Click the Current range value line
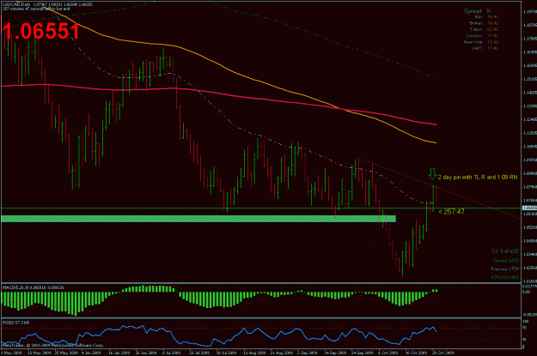 506,261
